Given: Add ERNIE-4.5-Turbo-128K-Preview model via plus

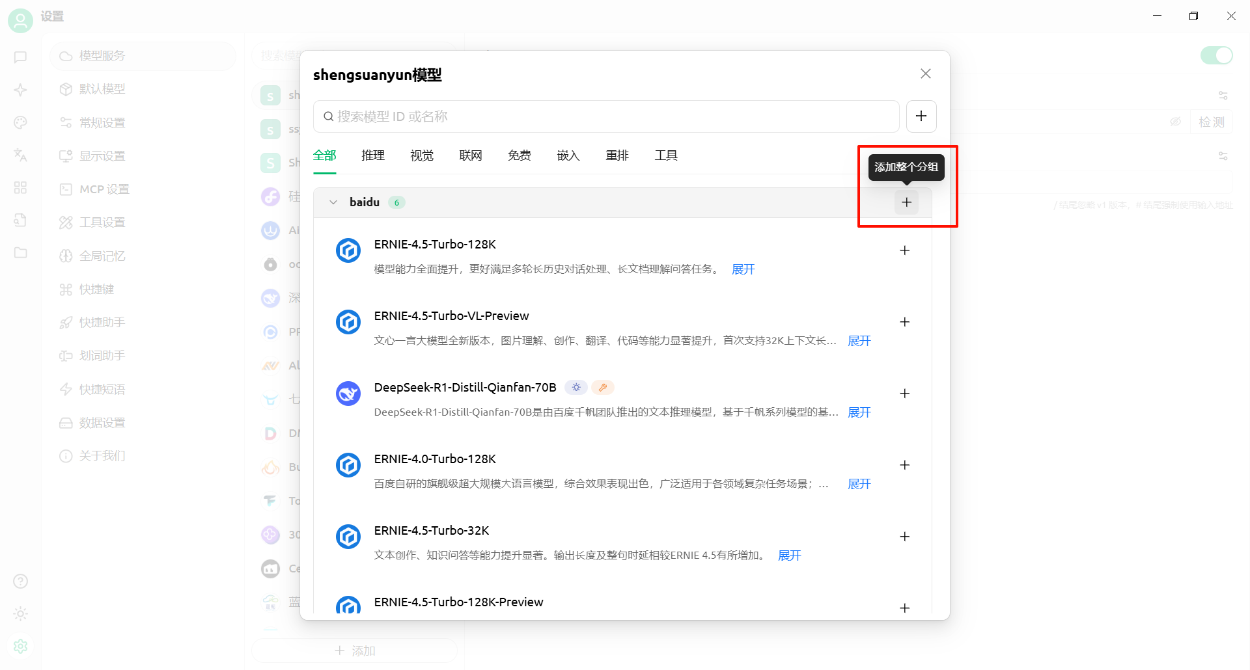Looking at the screenshot, I should click(x=904, y=608).
